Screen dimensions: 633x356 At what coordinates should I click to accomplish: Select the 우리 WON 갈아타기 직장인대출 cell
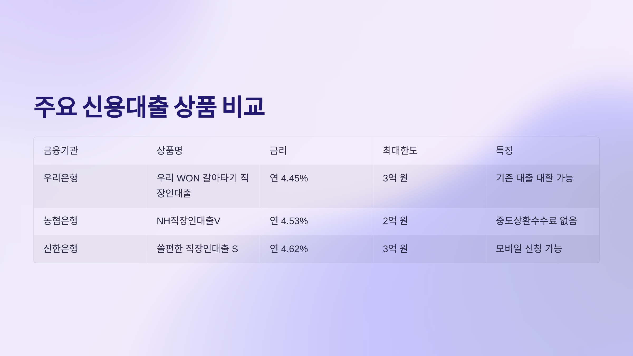(x=202, y=185)
